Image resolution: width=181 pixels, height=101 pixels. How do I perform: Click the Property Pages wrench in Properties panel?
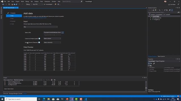pyautogui.click(x=154, y=63)
